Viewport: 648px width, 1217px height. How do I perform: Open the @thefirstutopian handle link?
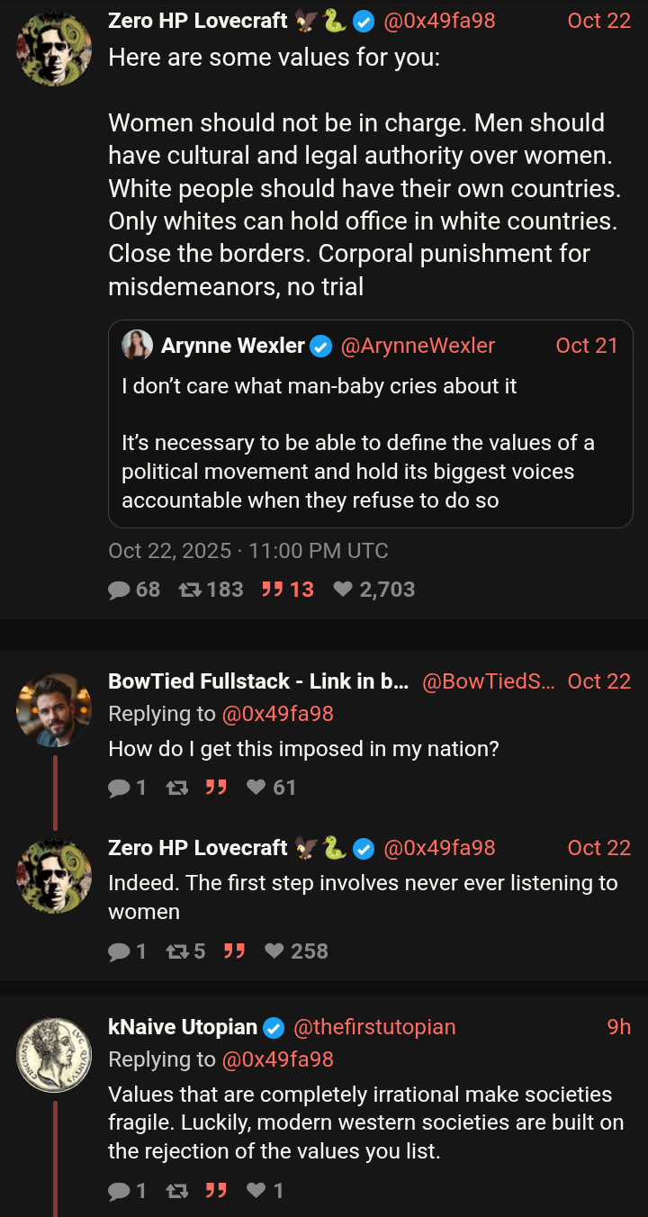375,1027
